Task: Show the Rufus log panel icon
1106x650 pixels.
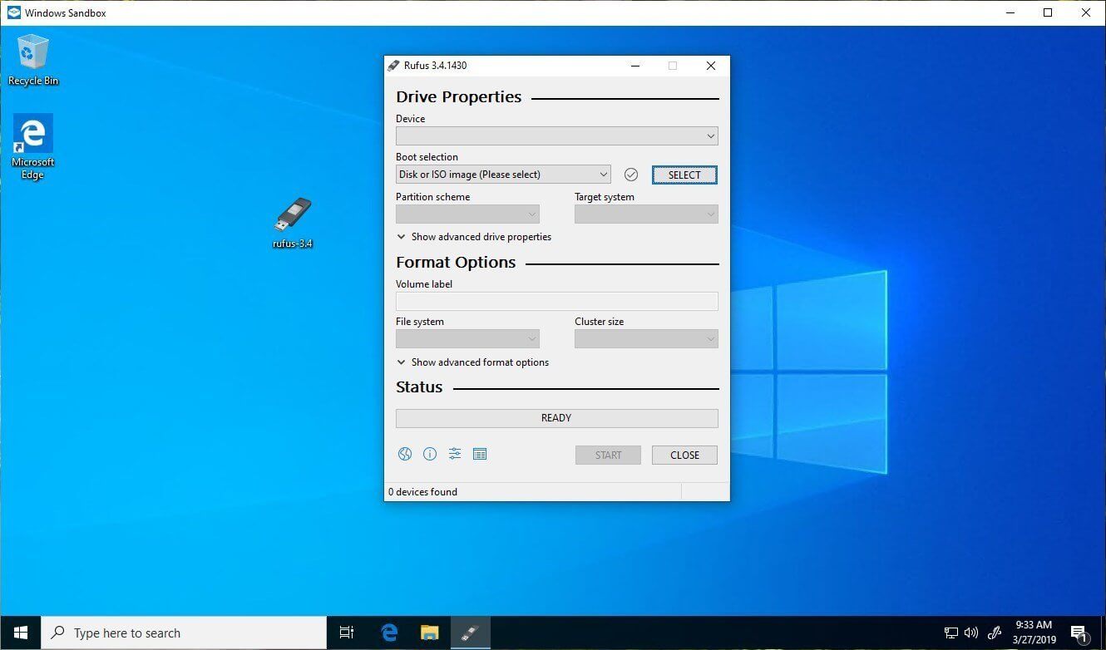Action: click(x=480, y=454)
